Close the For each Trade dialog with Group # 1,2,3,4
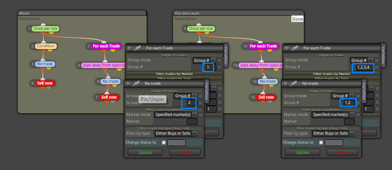 click(287, 48)
